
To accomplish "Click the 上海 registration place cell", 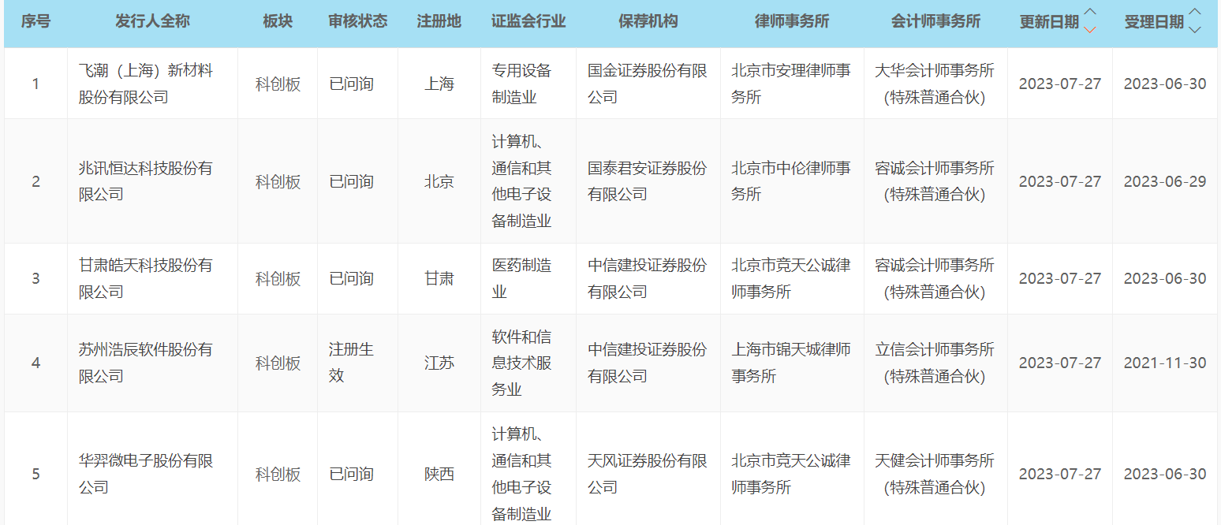I will pyautogui.click(x=439, y=84).
